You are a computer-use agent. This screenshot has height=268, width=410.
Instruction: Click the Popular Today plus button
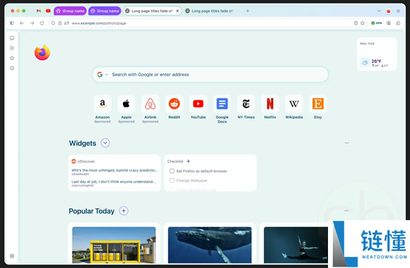click(x=124, y=211)
